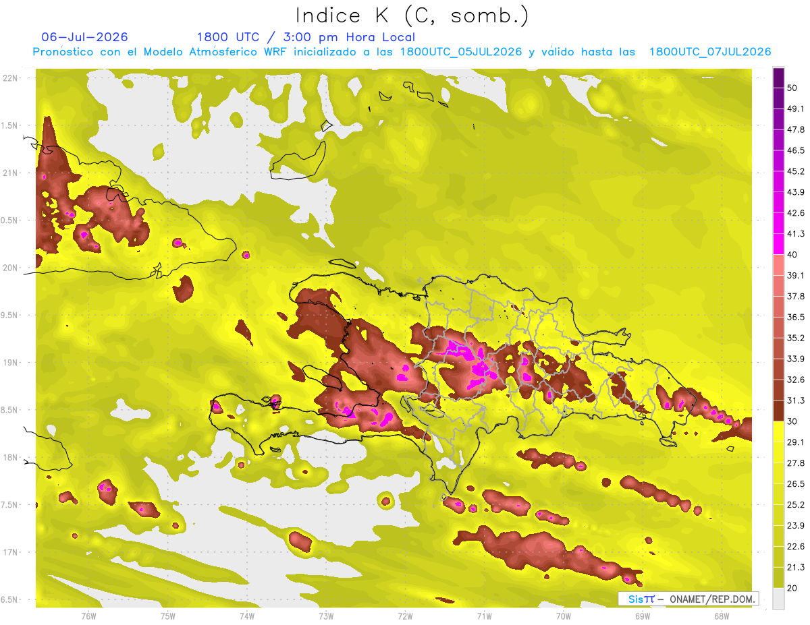The height and width of the screenshot is (625, 810).
Task: Click the colorbar label "42.6"
Action: click(x=796, y=213)
